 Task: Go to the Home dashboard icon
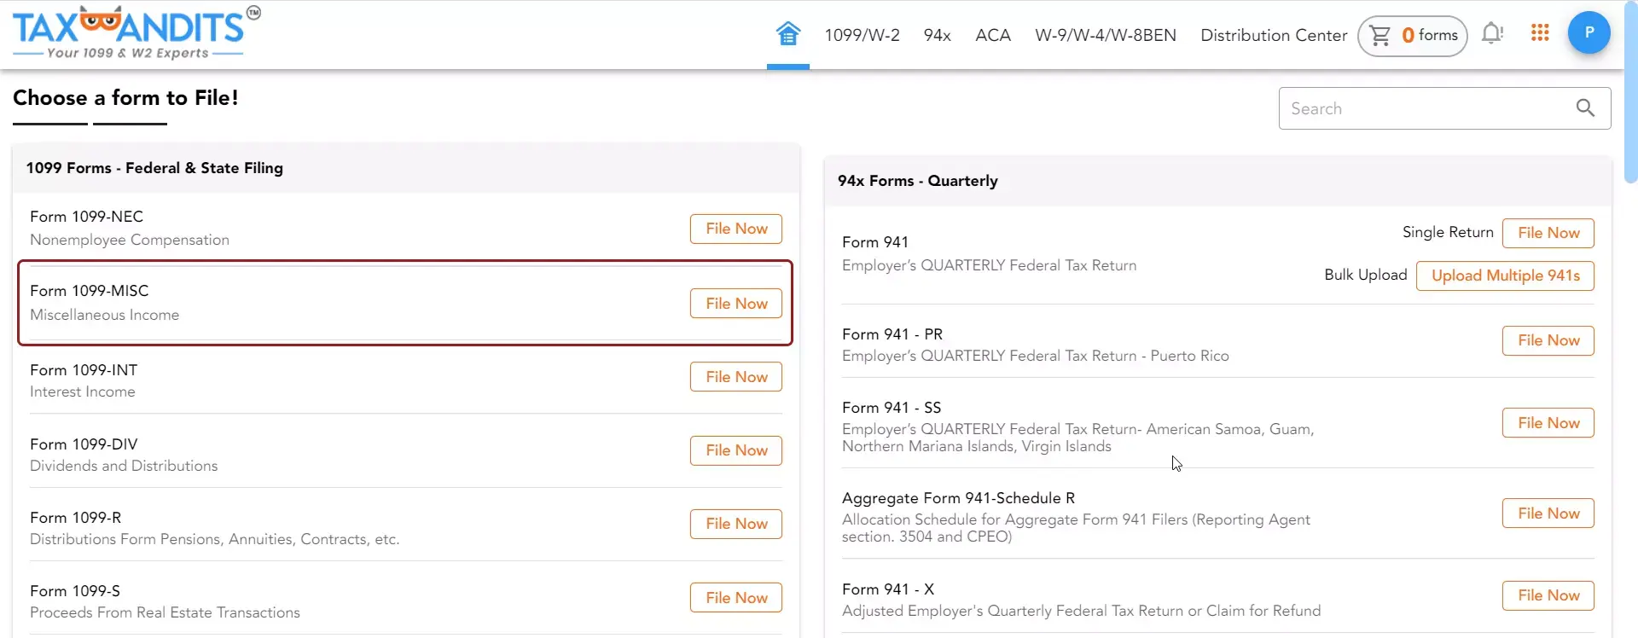[x=788, y=34]
